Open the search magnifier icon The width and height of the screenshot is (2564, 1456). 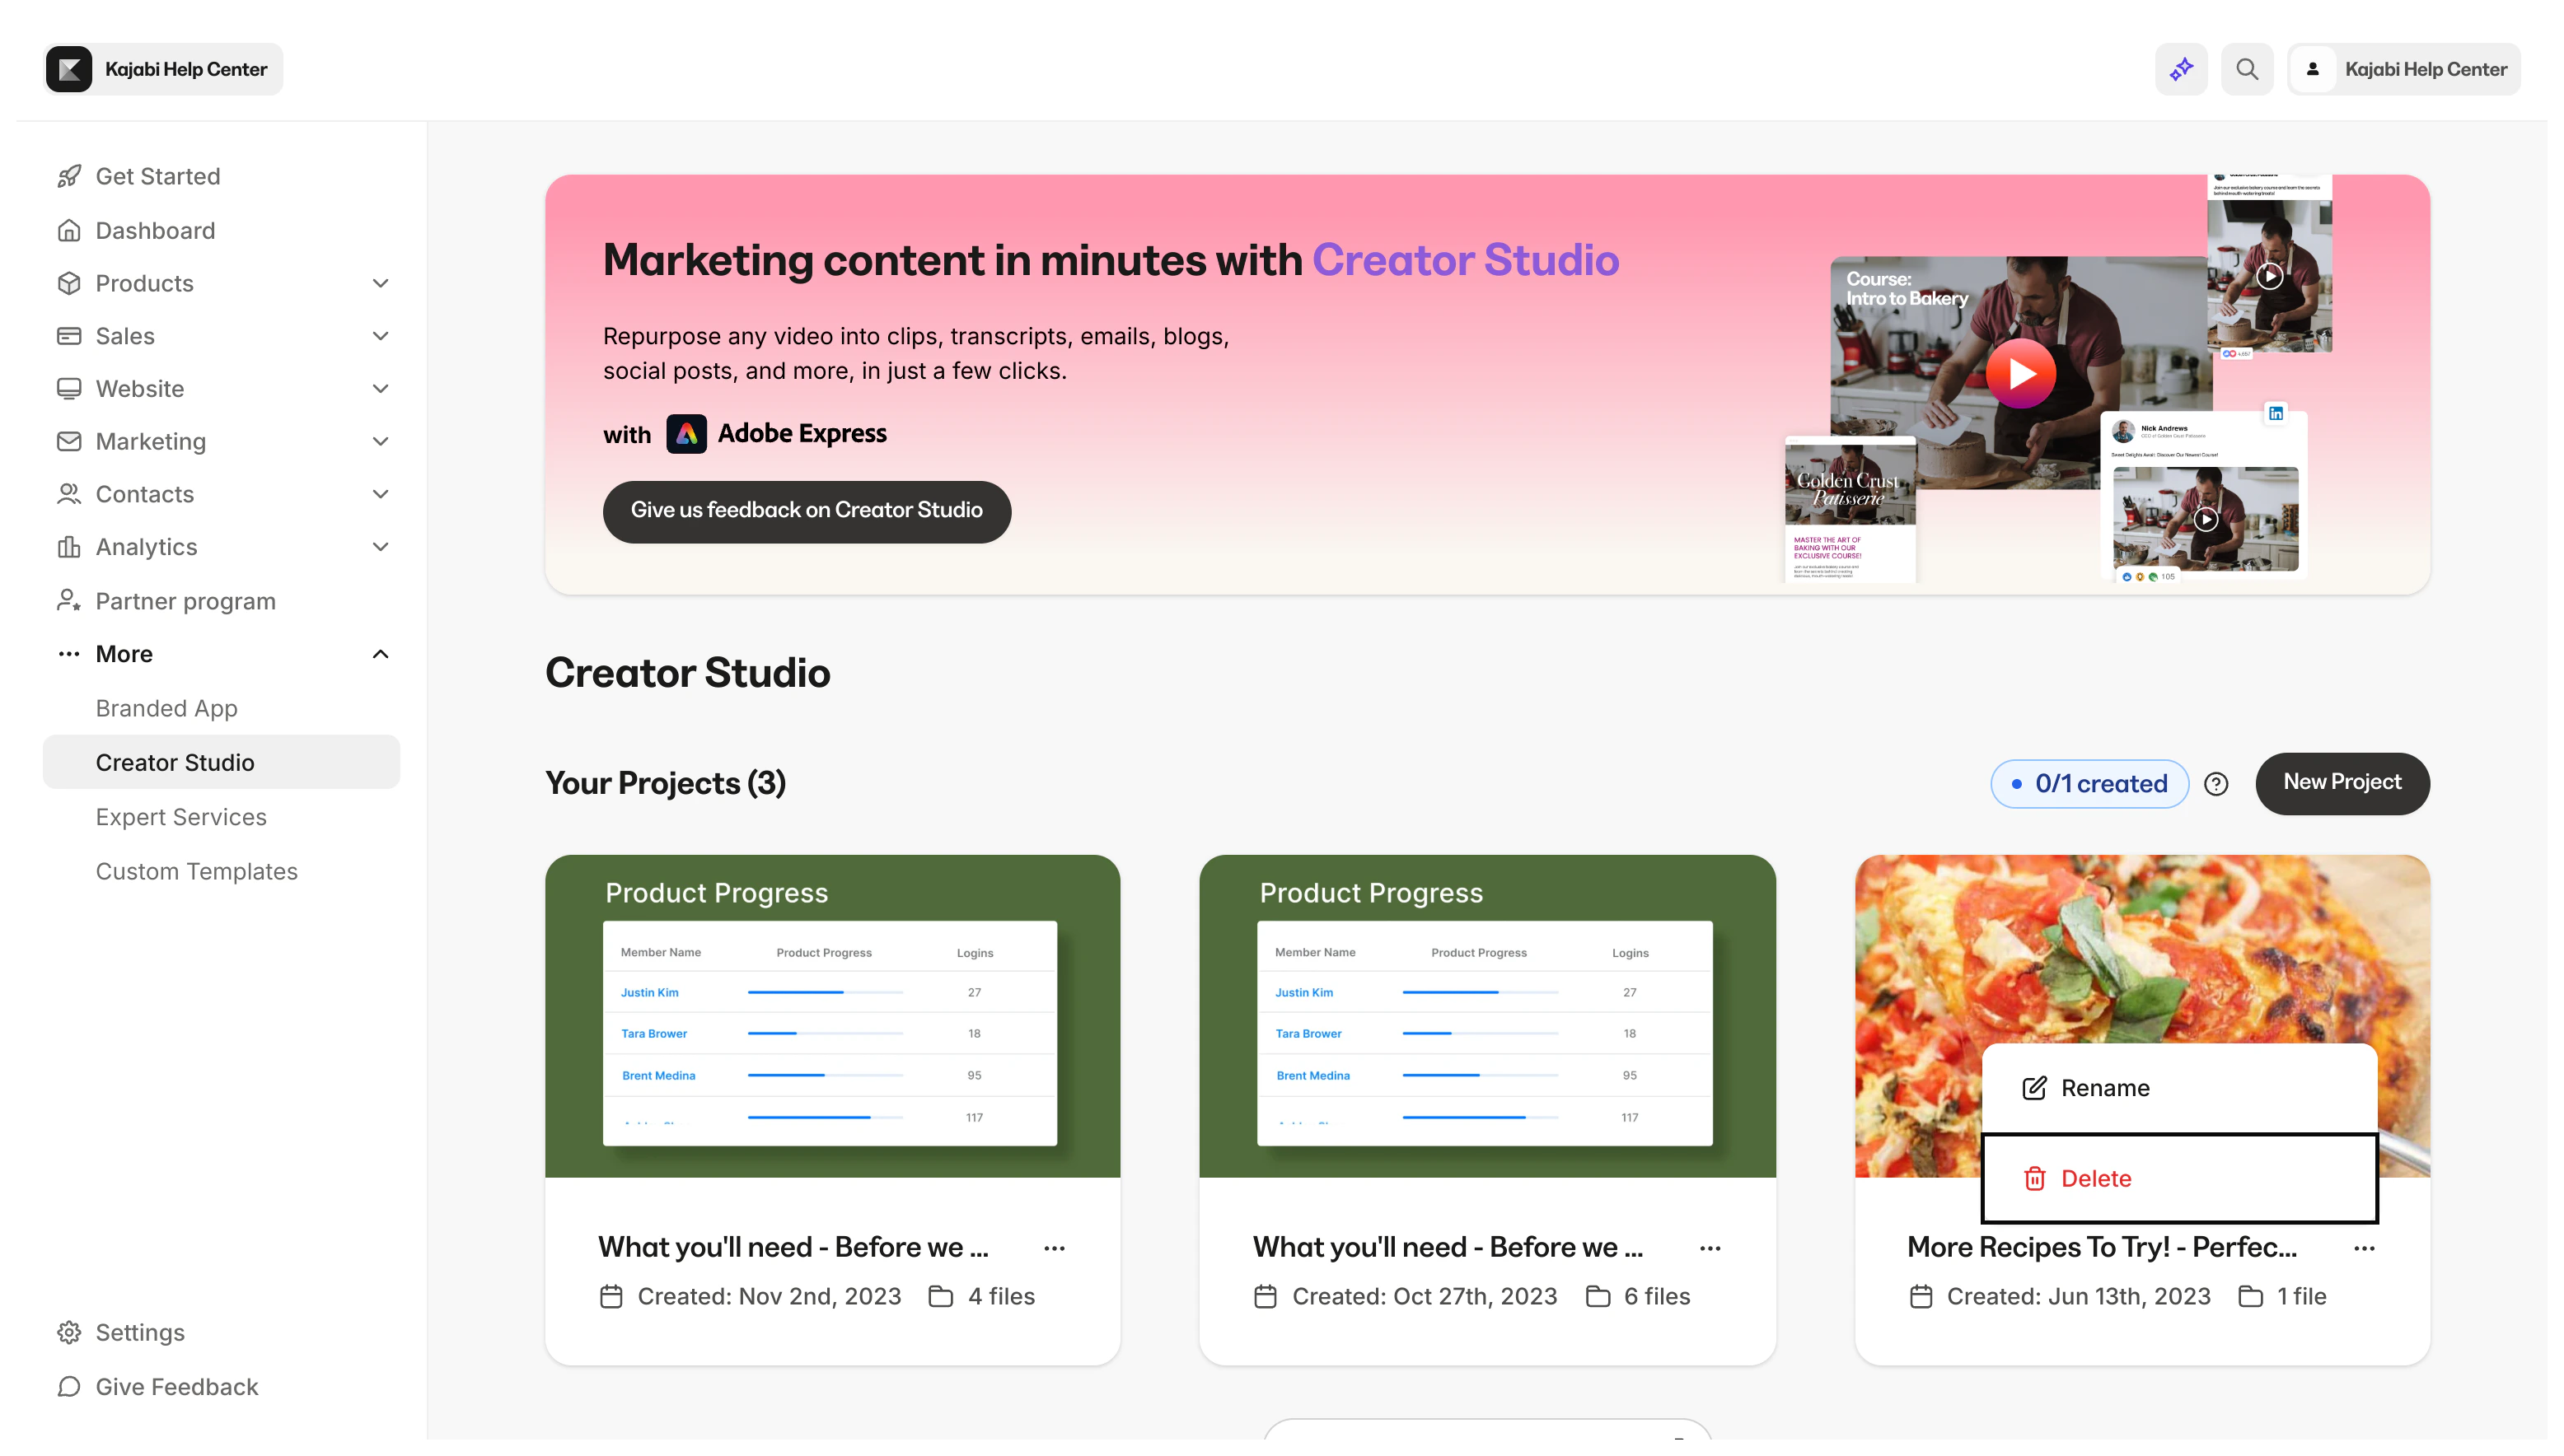(2247, 69)
